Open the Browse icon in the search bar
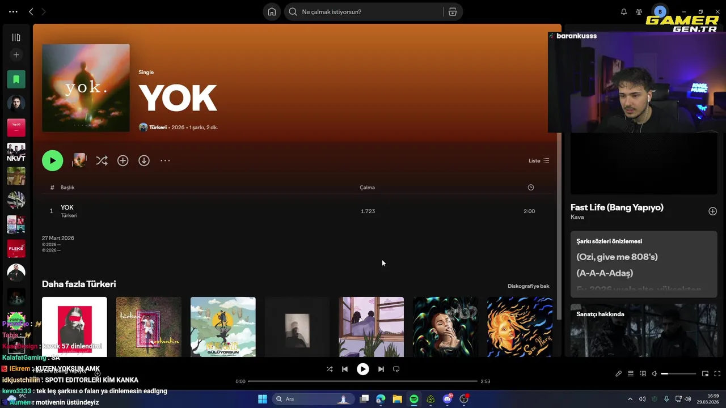 pos(453,12)
